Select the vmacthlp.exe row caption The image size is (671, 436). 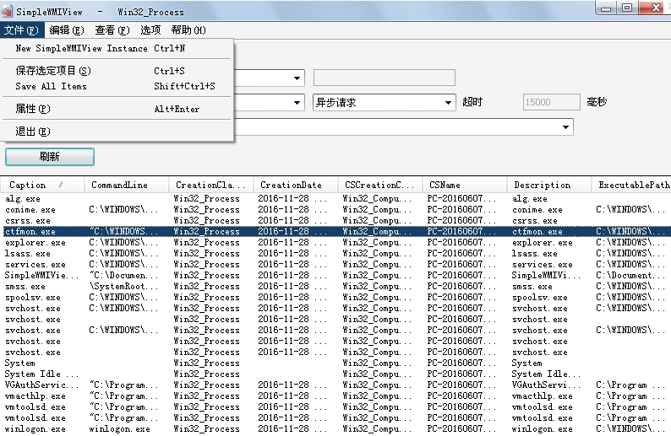pos(35,396)
